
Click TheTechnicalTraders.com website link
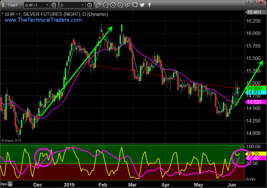(x=43, y=20)
